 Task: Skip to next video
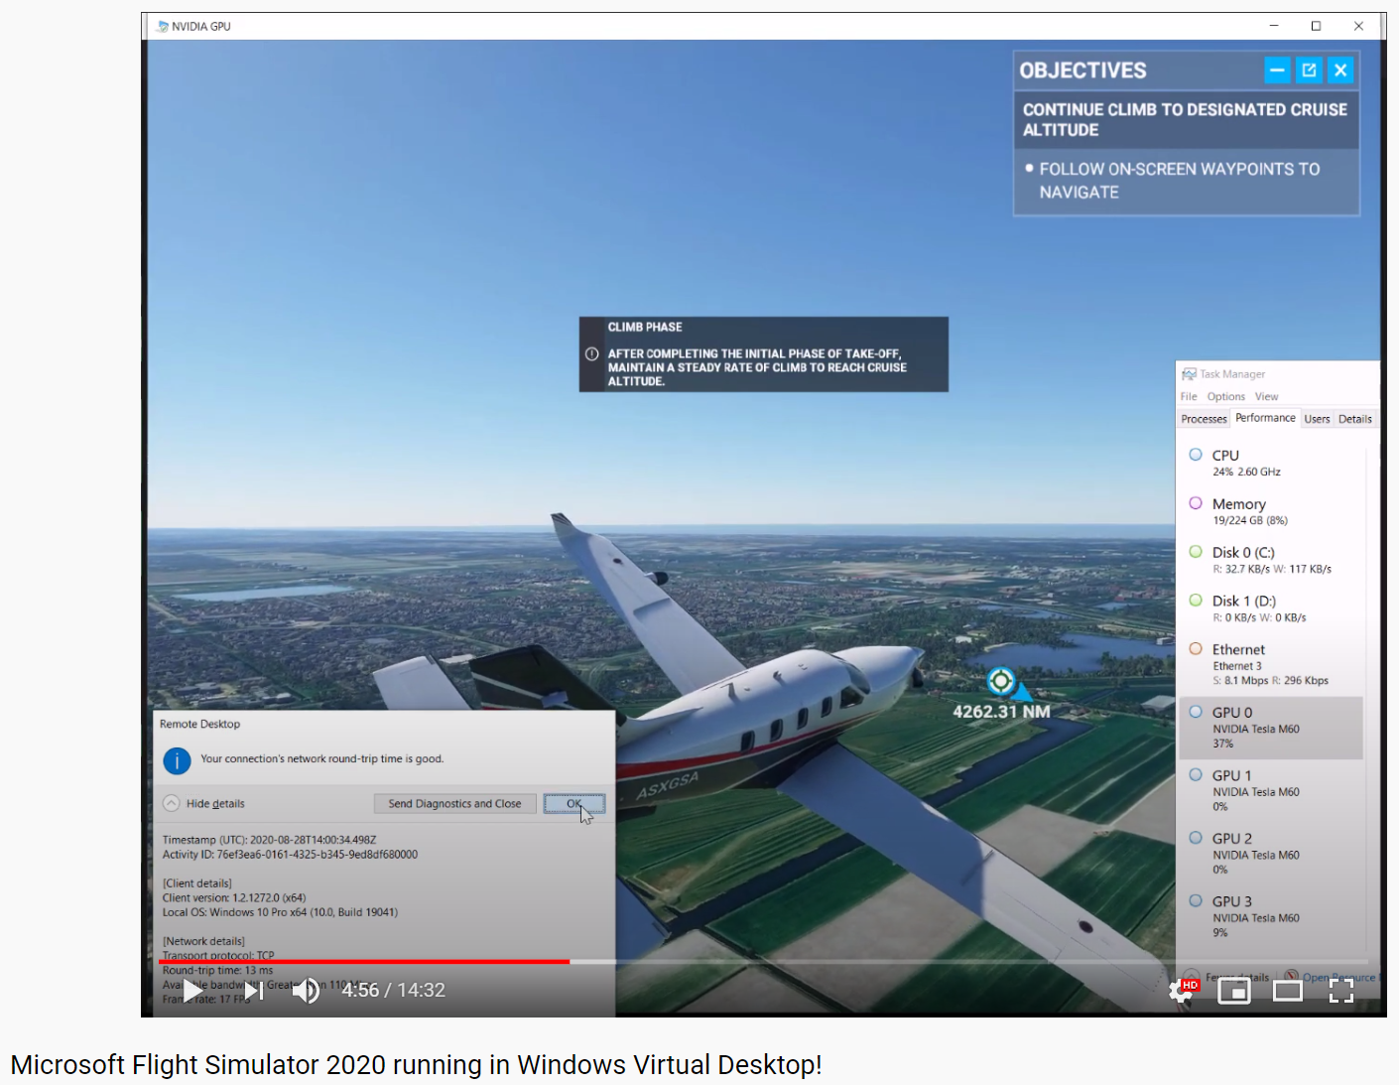click(254, 990)
